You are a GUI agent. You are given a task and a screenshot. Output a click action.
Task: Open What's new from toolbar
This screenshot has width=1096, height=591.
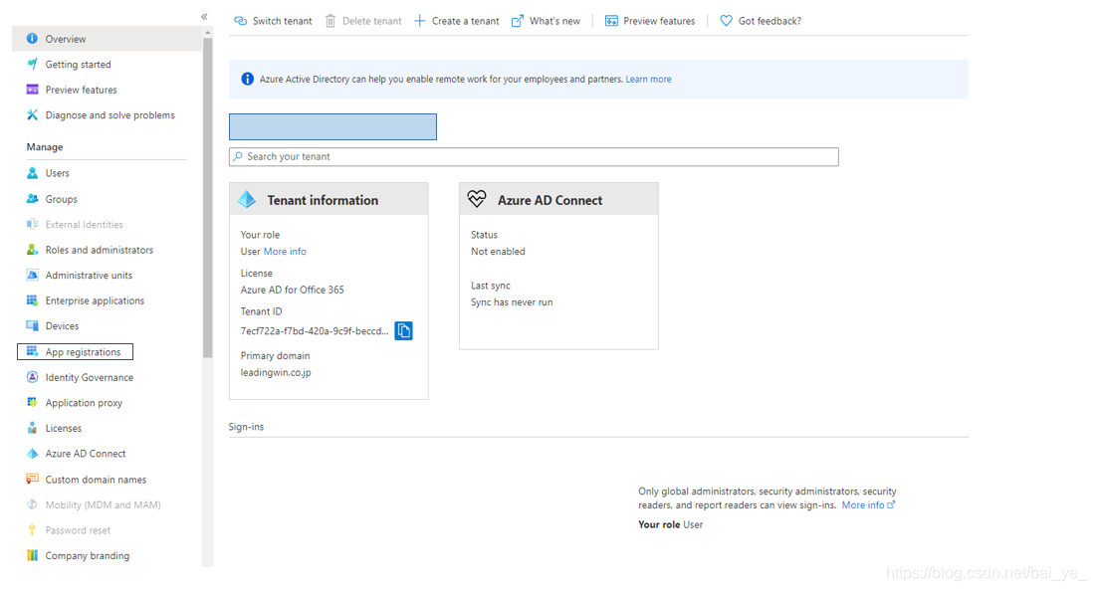[x=546, y=21]
